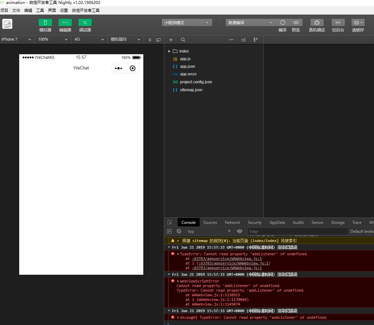Click the 预览 preview eye icon

pyautogui.click(x=296, y=22)
